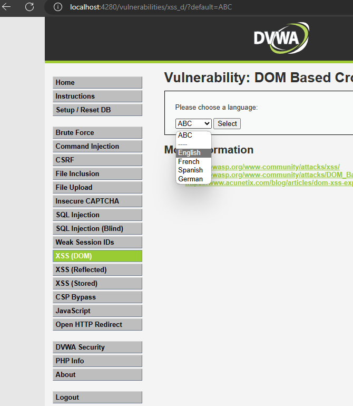Go to Setup / Reset DB
Image resolution: width=353 pixels, height=406 pixels.
click(97, 110)
